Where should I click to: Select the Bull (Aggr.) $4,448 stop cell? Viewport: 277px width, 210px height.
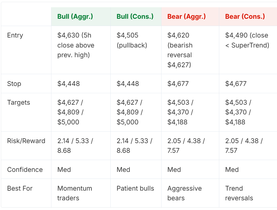point(81,84)
